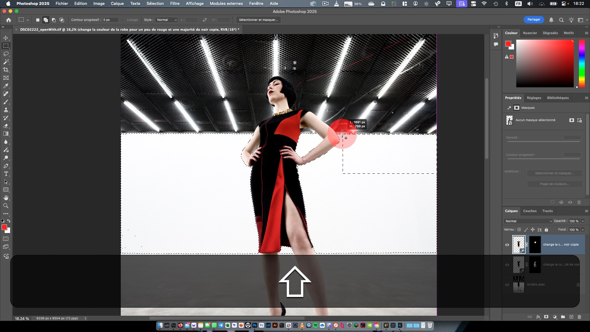The width and height of the screenshot is (590, 332).
Task: Toggle Lock transparent pixels
Action: tap(519, 230)
